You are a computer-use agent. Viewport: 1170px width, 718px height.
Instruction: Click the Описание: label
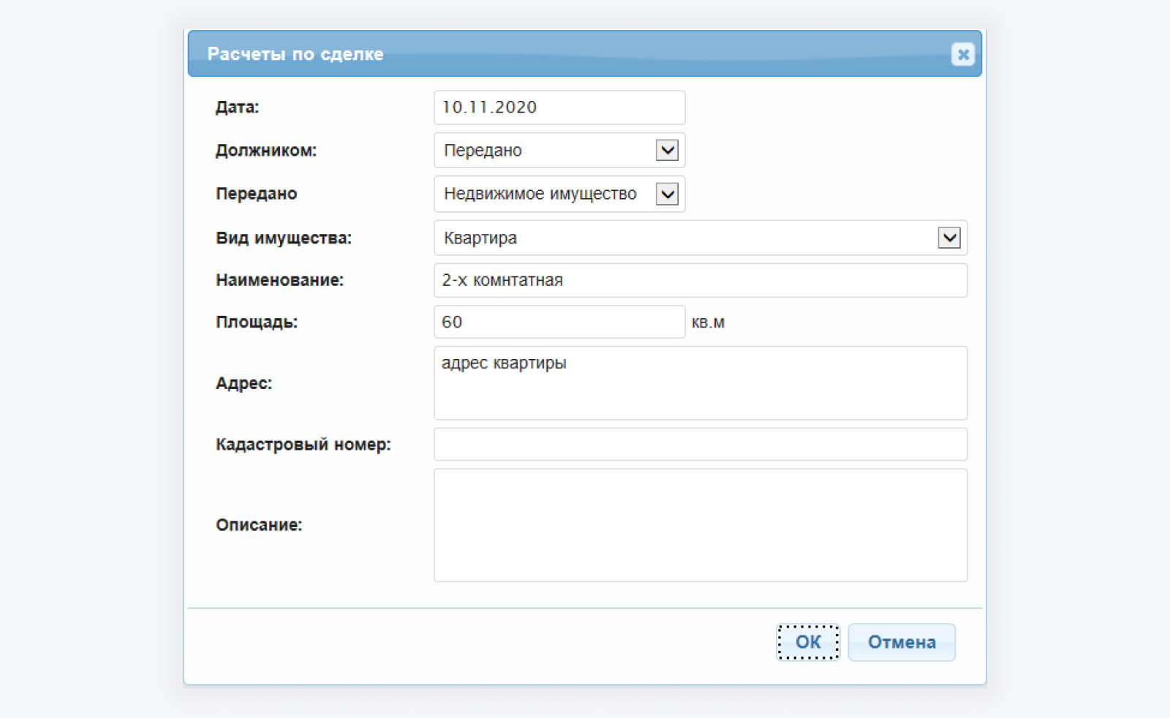pyautogui.click(x=259, y=525)
